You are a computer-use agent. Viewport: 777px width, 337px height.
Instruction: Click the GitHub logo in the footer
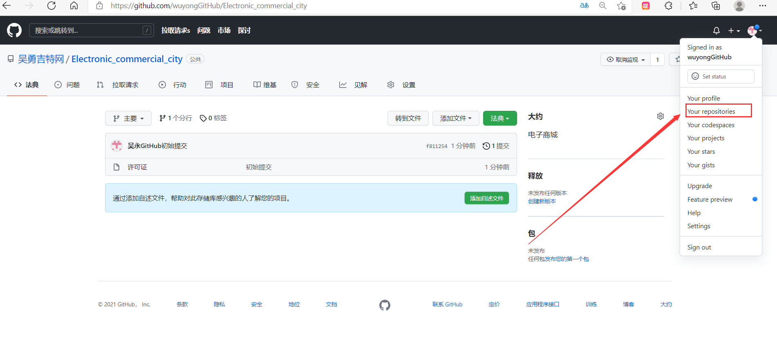385,305
